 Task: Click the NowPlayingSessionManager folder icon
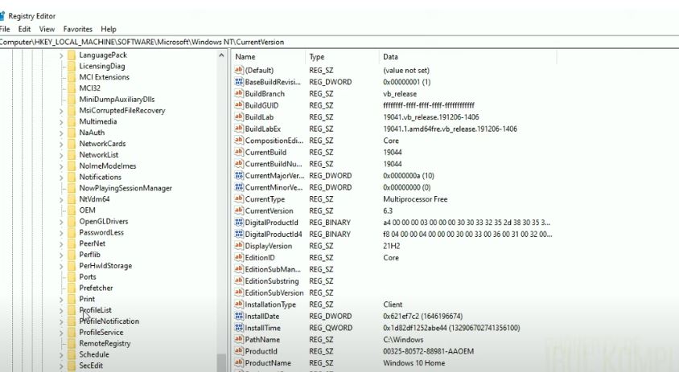72,188
